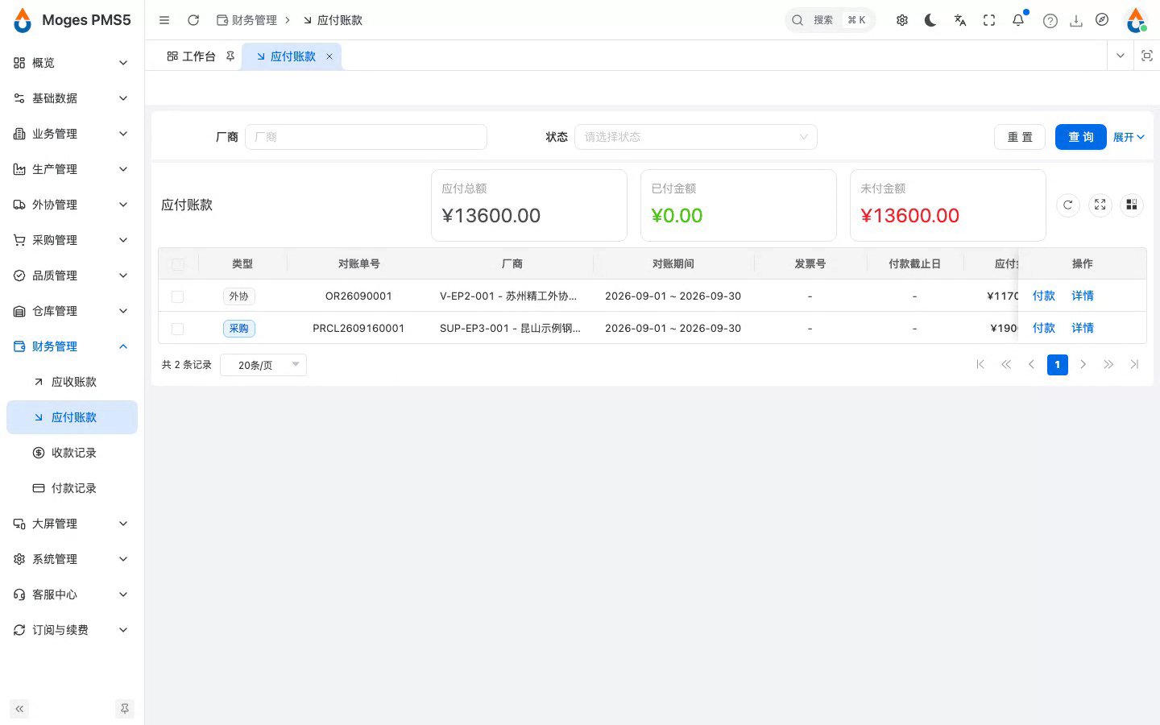Collapse the 财务管理 sidebar menu

click(72, 346)
